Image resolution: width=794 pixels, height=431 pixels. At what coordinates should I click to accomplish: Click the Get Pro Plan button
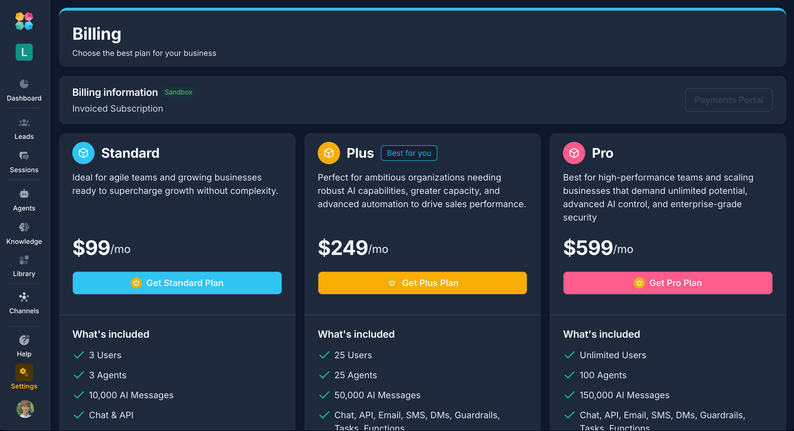668,283
